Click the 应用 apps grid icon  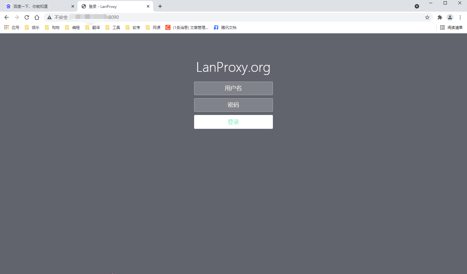click(x=6, y=27)
